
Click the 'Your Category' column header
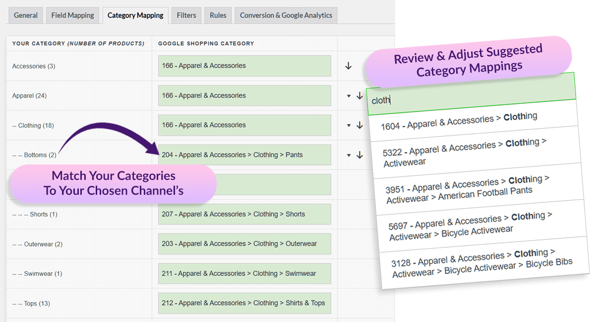click(78, 44)
